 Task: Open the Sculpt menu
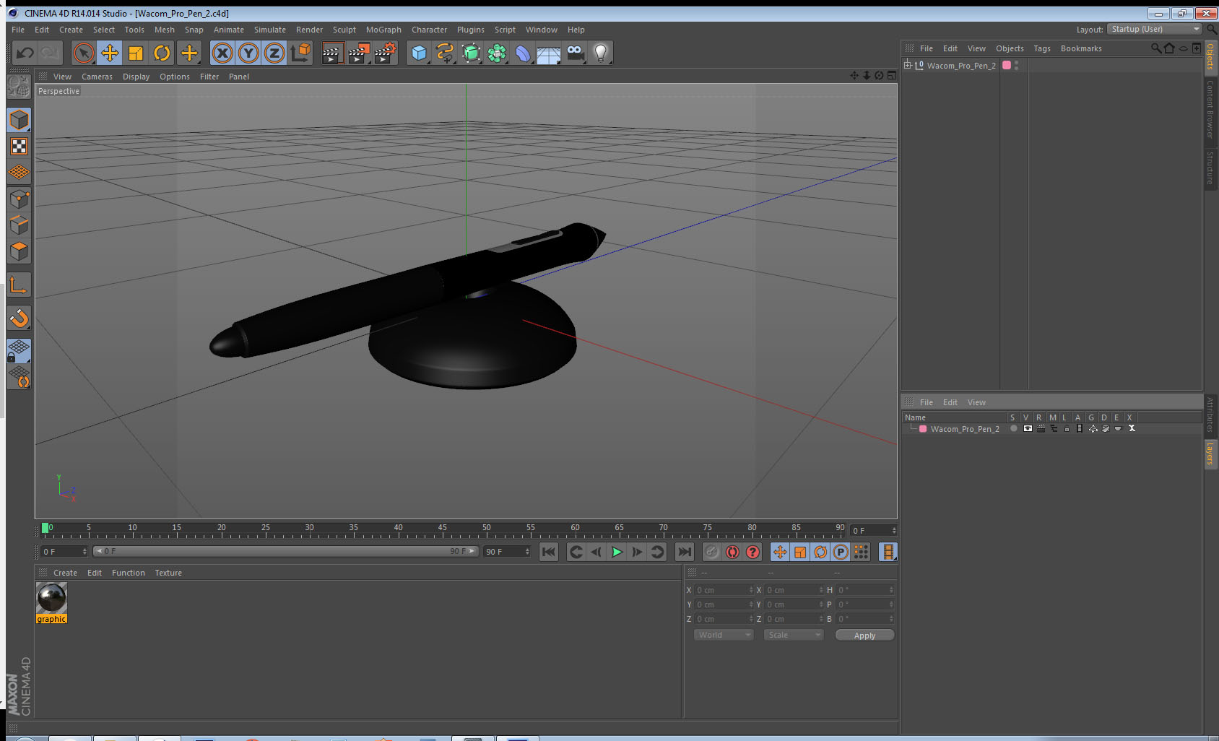point(344,30)
